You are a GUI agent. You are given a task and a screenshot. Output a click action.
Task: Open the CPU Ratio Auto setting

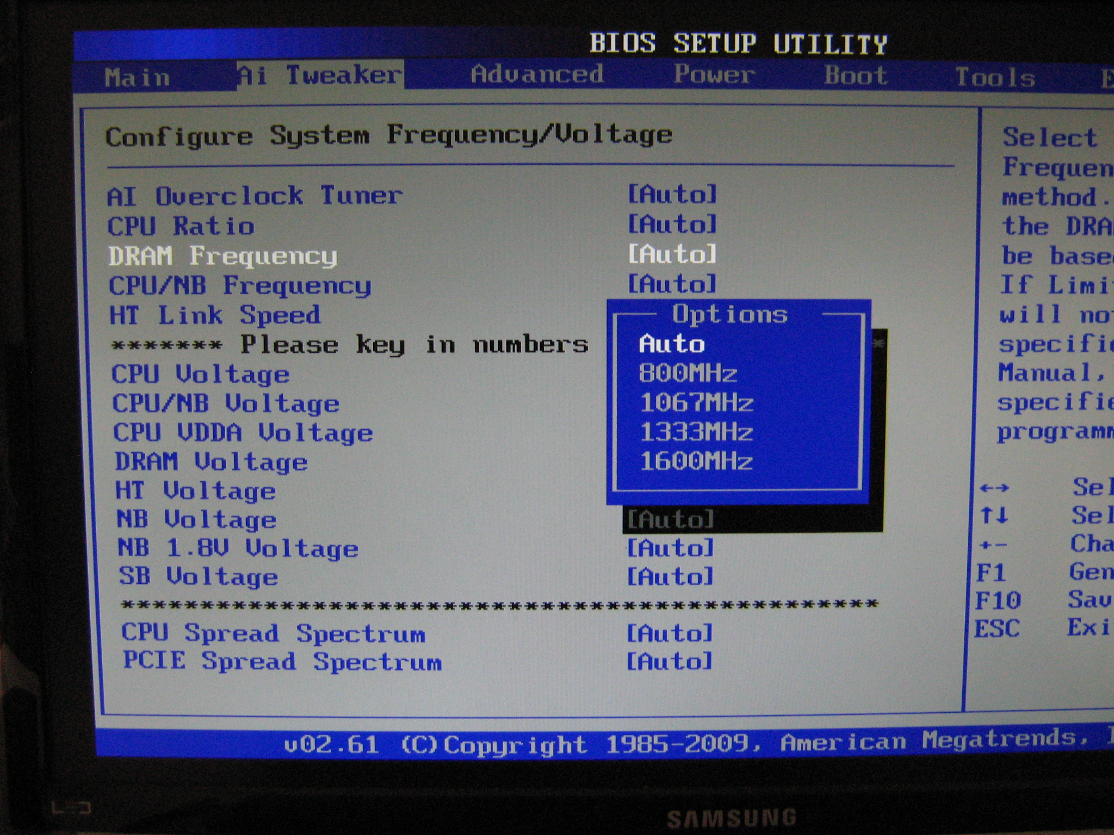coord(672,224)
